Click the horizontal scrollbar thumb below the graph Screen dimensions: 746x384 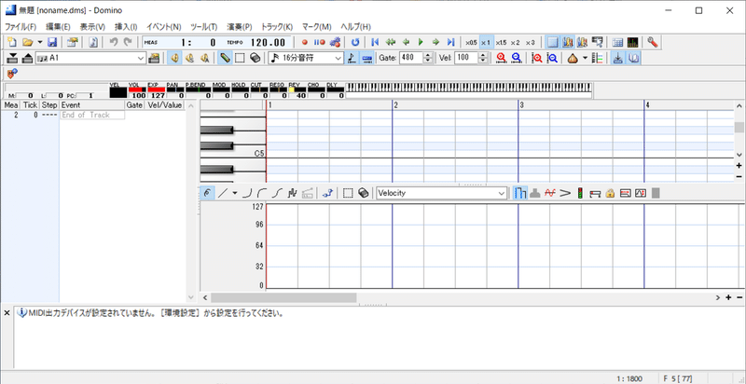(283, 297)
